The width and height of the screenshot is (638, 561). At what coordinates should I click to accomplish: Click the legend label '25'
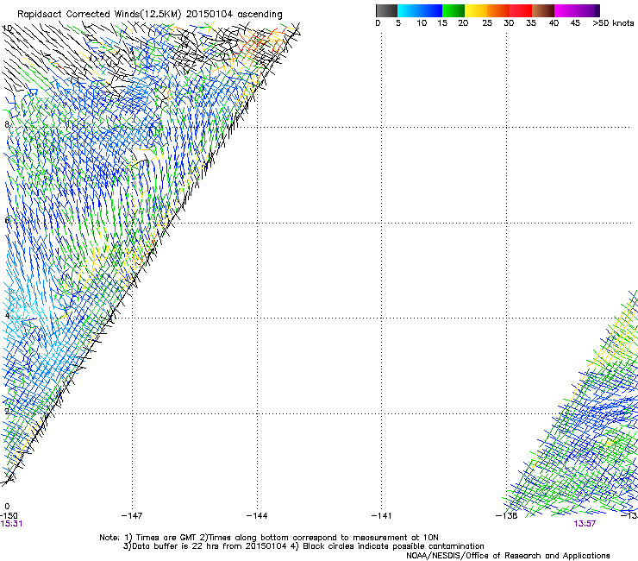[x=487, y=23]
